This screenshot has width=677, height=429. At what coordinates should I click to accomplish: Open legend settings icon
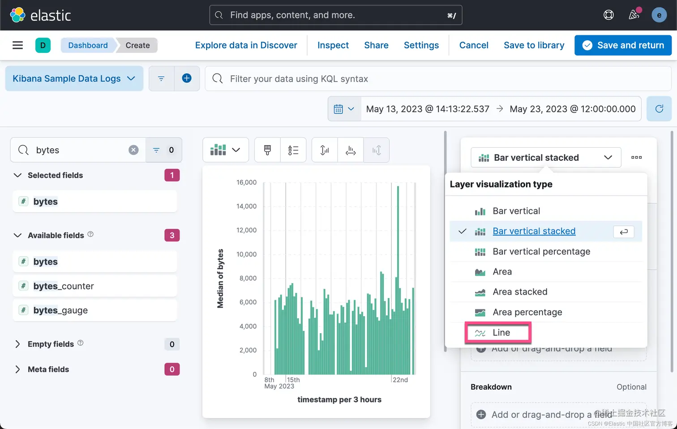pos(293,150)
